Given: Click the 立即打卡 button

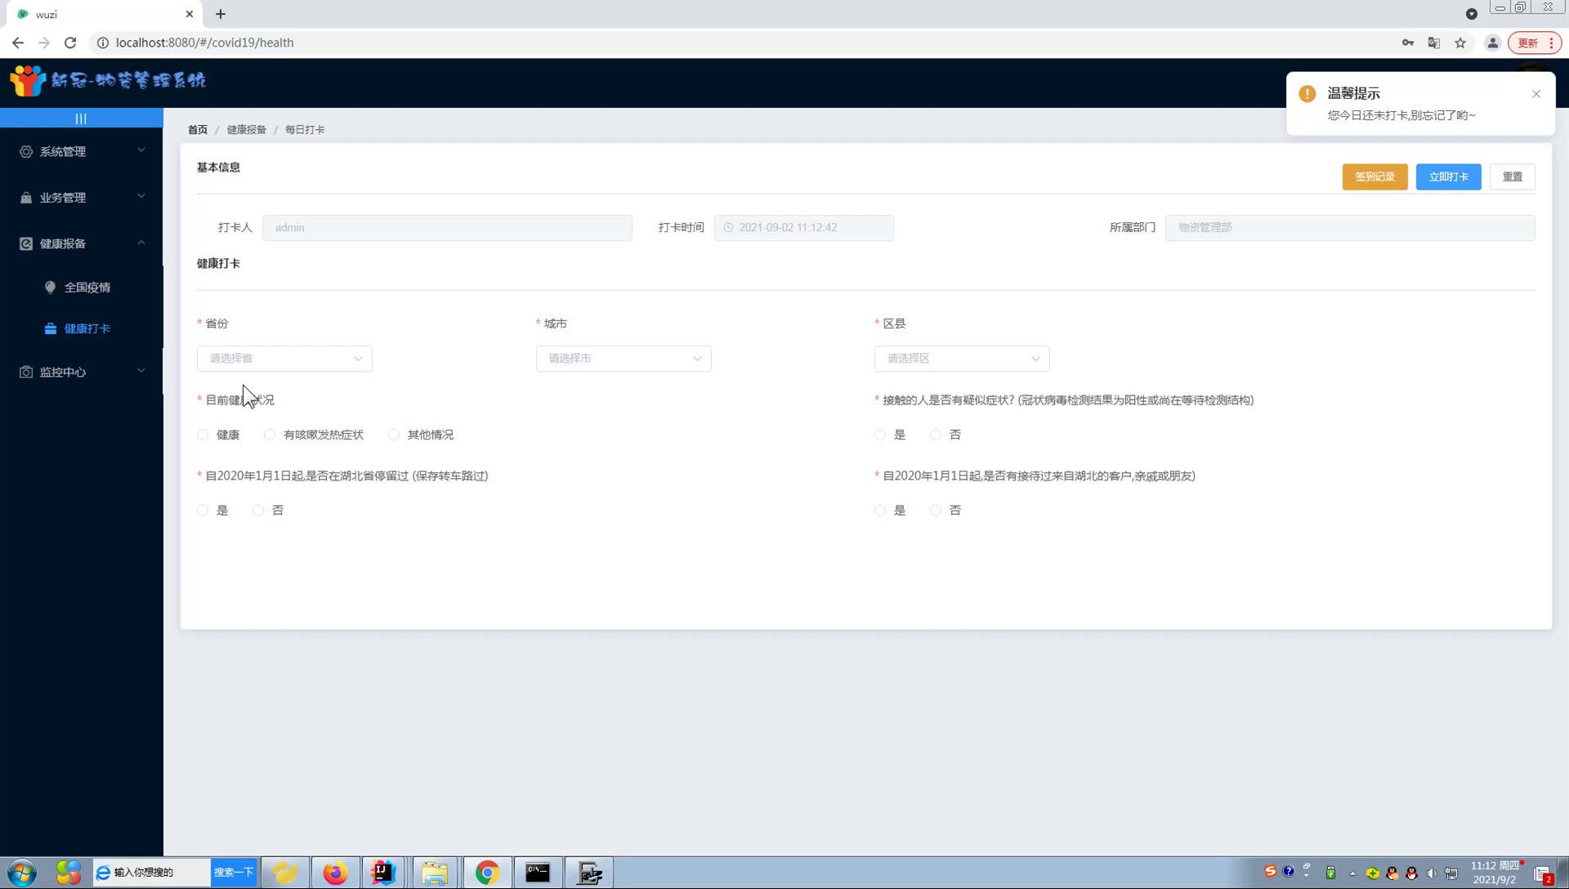Looking at the screenshot, I should pyautogui.click(x=1448, y=177).
